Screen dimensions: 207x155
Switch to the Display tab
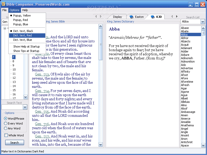[x=117, y=17]
